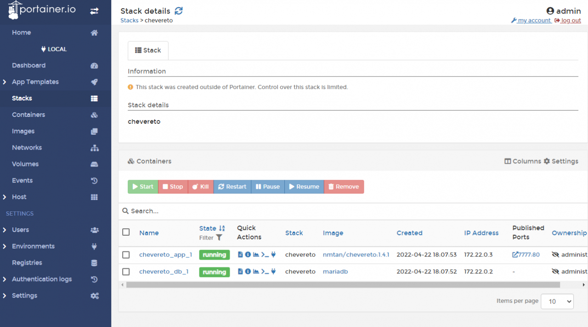Expand the Users sidebar chevron
This screenshot has height=327, width=588.
pyautogui.click(x=5, y=230)
